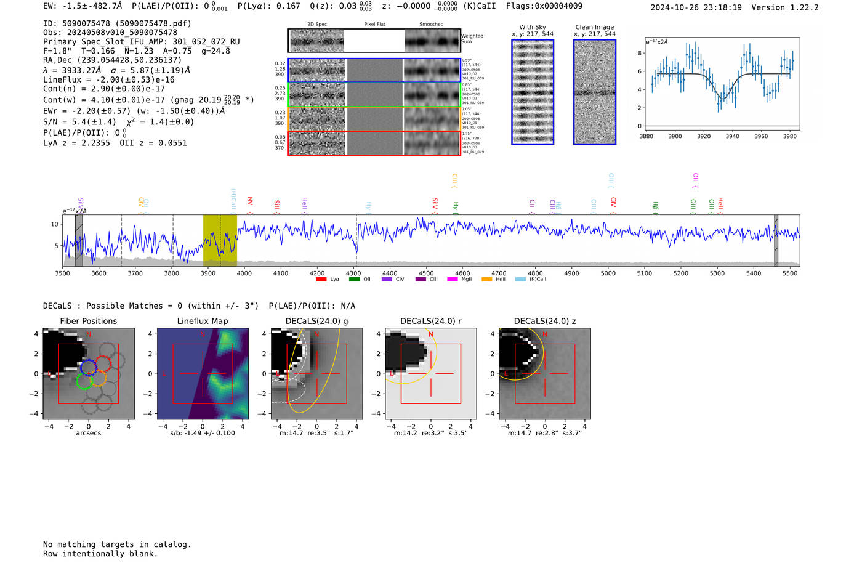This screenshot has width=862, height=587.
Task: Select the blue dashed fiber circle
Action: pyautogui.click(x=89, y=367)
